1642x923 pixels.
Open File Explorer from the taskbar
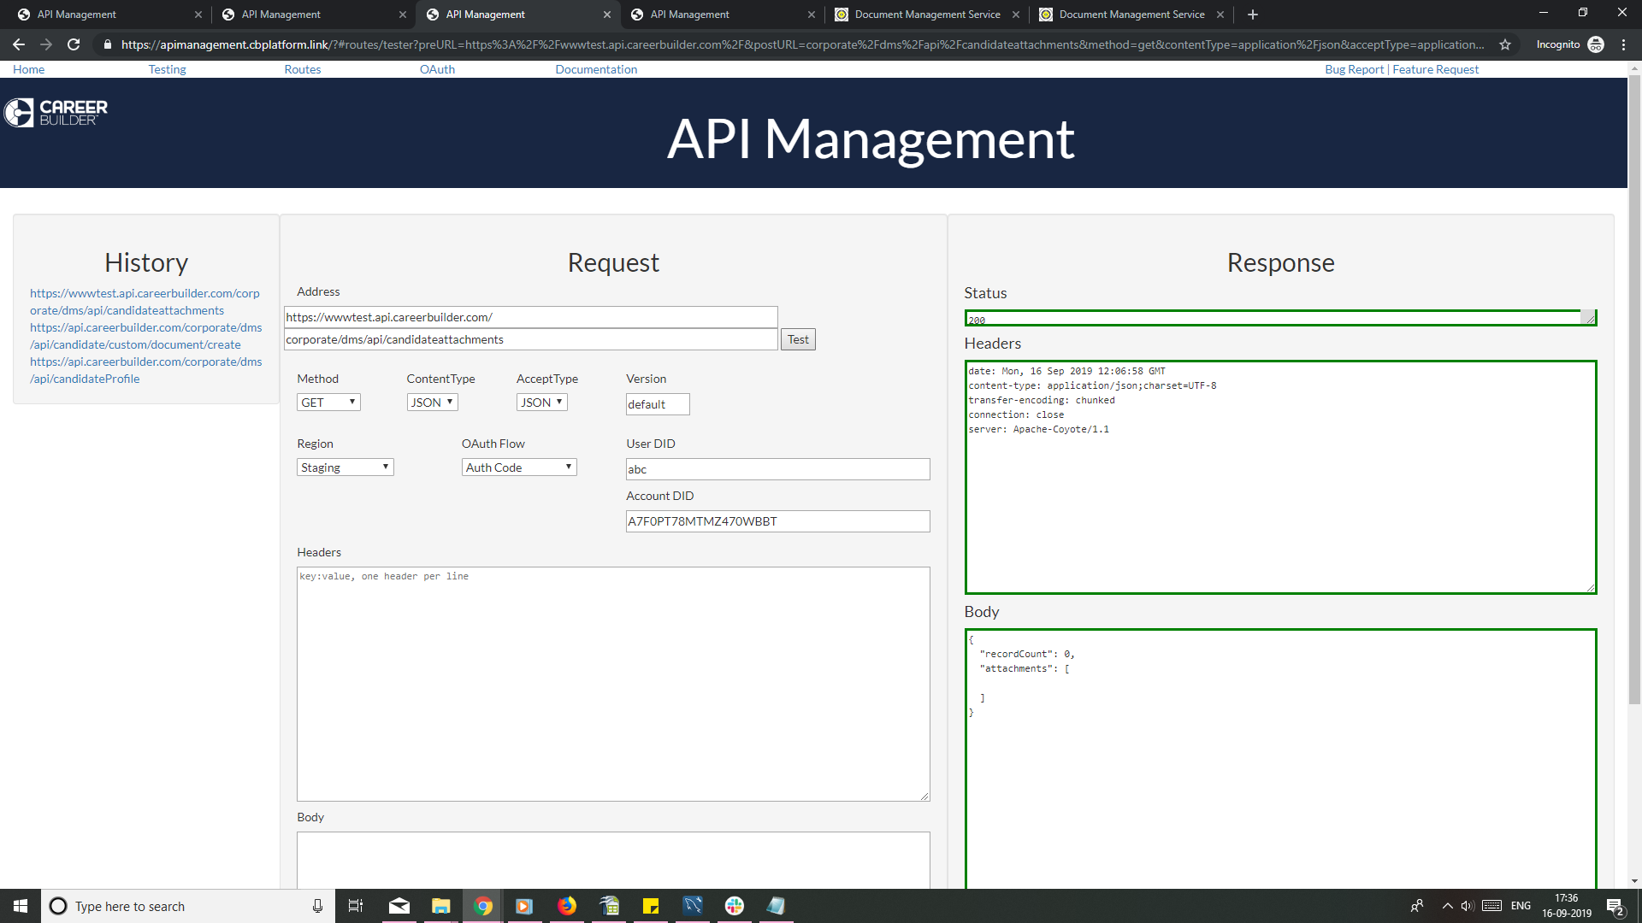tap(440, 906)
